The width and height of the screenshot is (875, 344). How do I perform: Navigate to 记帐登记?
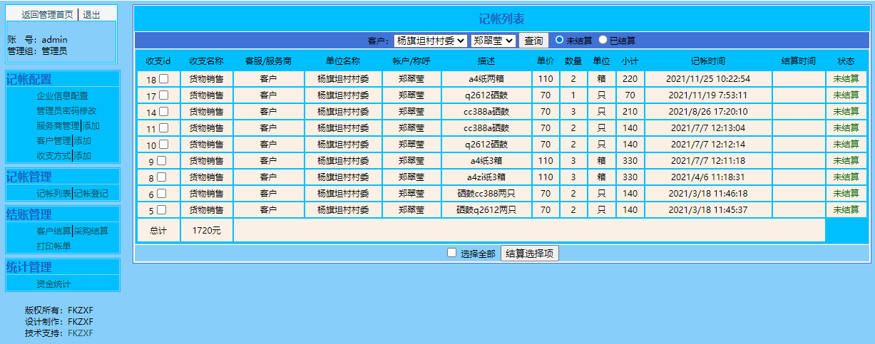pos(91,193)
